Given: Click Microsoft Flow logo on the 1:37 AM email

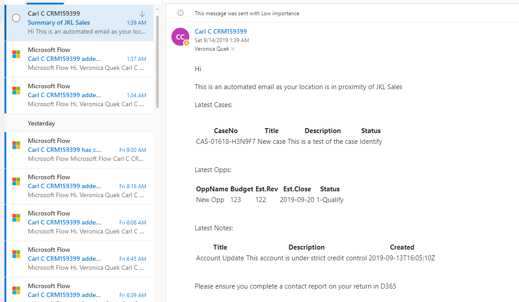Looking at the screenshot, I should (x=16, y=54).
